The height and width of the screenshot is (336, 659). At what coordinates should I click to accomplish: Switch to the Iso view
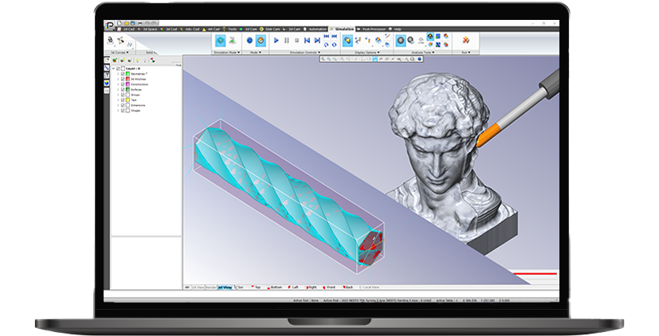click(x=239, y=287)
